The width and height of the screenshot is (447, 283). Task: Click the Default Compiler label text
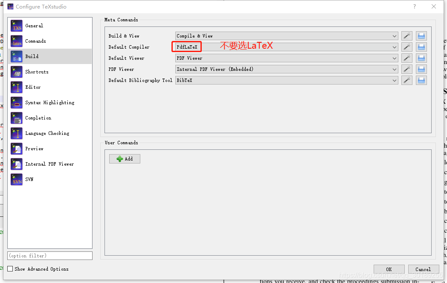point(129,47)
